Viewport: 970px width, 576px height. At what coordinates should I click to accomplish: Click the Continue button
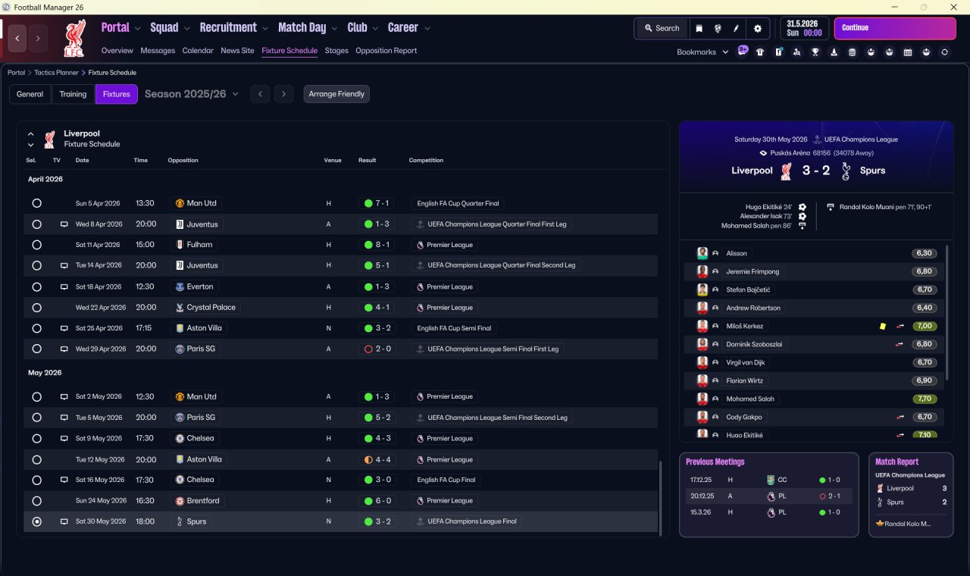(895, 28)
